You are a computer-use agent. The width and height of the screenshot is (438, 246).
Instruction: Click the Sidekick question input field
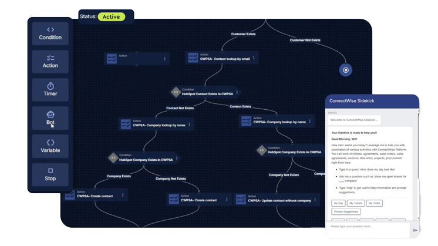point(369,227)
